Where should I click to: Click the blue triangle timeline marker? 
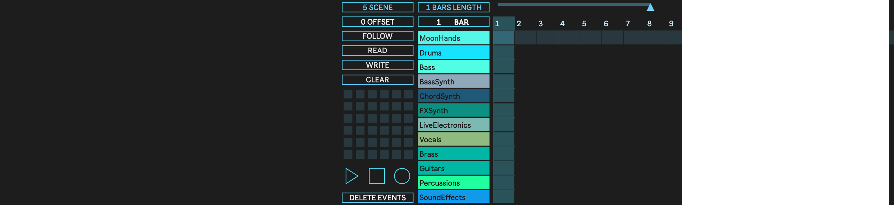650,7
